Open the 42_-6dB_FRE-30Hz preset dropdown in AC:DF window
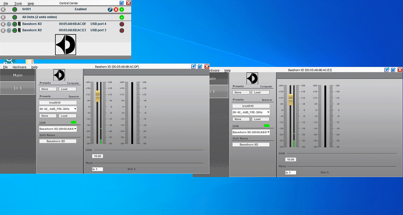Image resolution: width=403 pixels, height=215 pixels. click(58, 109)
